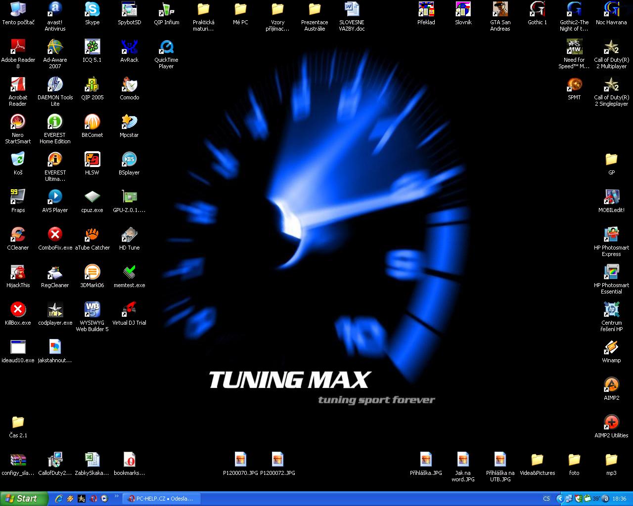
Task: Select the CCleaner desktop icon
Action: pos(18,235)
